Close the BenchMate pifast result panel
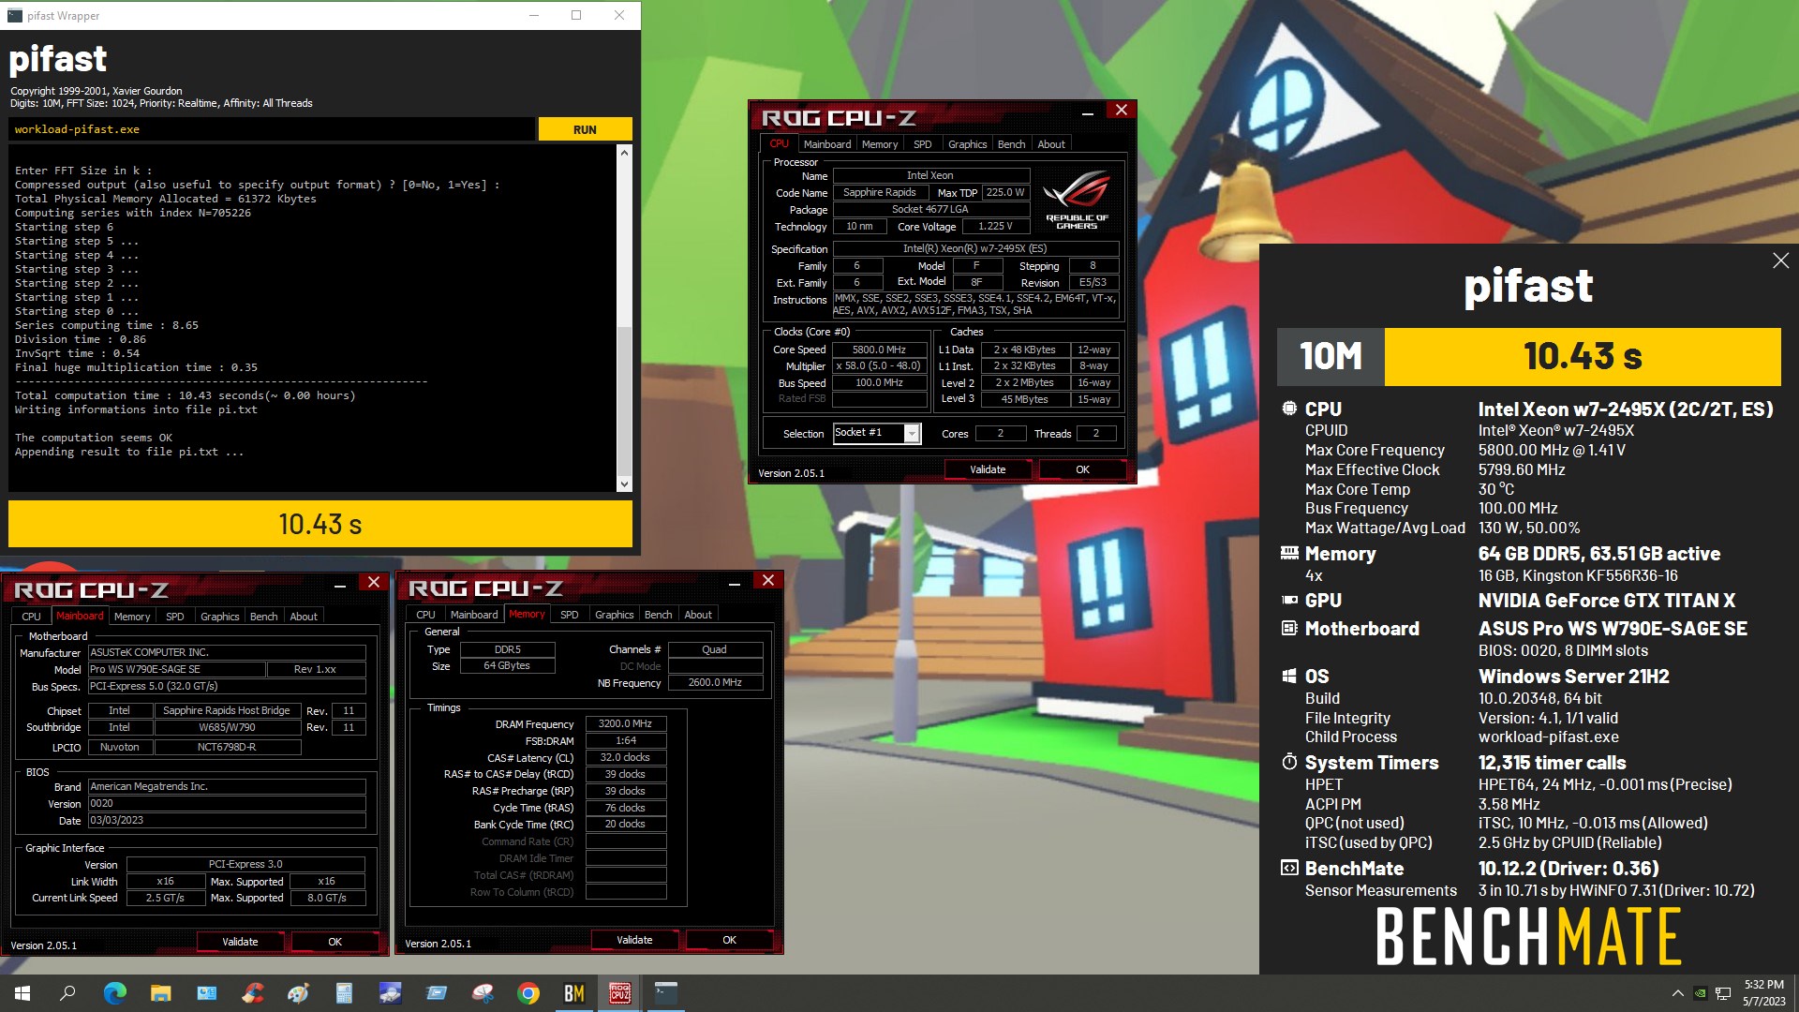This screenshot has height=1012, width=1799. 1780,260
